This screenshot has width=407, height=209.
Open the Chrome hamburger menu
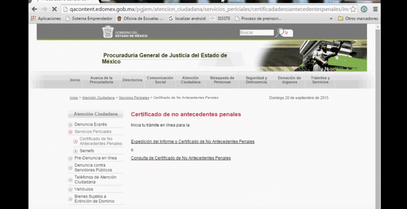(375, 9)
